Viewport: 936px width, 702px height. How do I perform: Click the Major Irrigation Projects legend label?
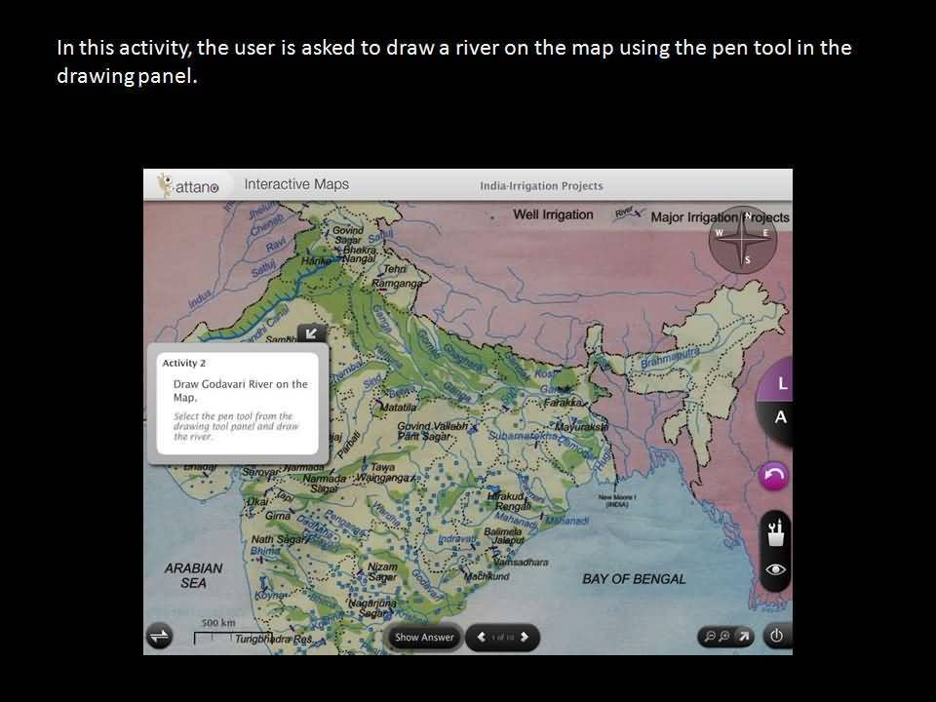click(x=720, y=216)
